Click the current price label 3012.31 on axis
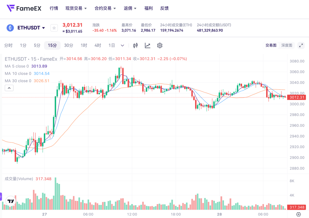309x218 pixels. (x=297, y=97)
